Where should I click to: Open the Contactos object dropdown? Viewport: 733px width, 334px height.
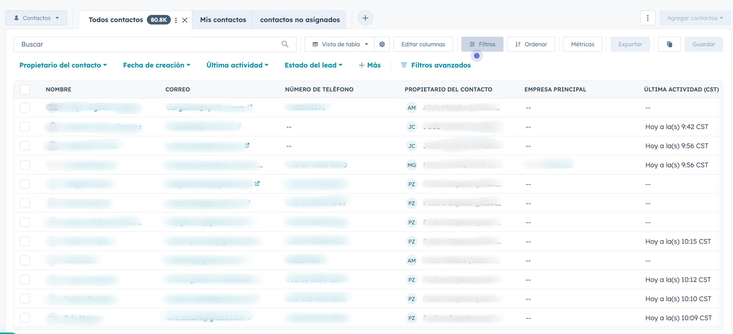coord(36,18)
